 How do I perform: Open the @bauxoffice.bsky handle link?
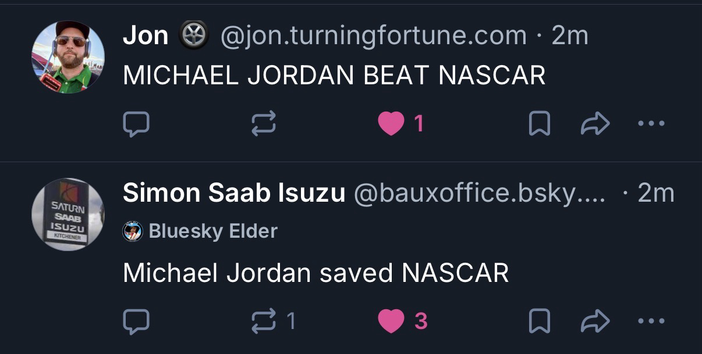coord(480,193)
